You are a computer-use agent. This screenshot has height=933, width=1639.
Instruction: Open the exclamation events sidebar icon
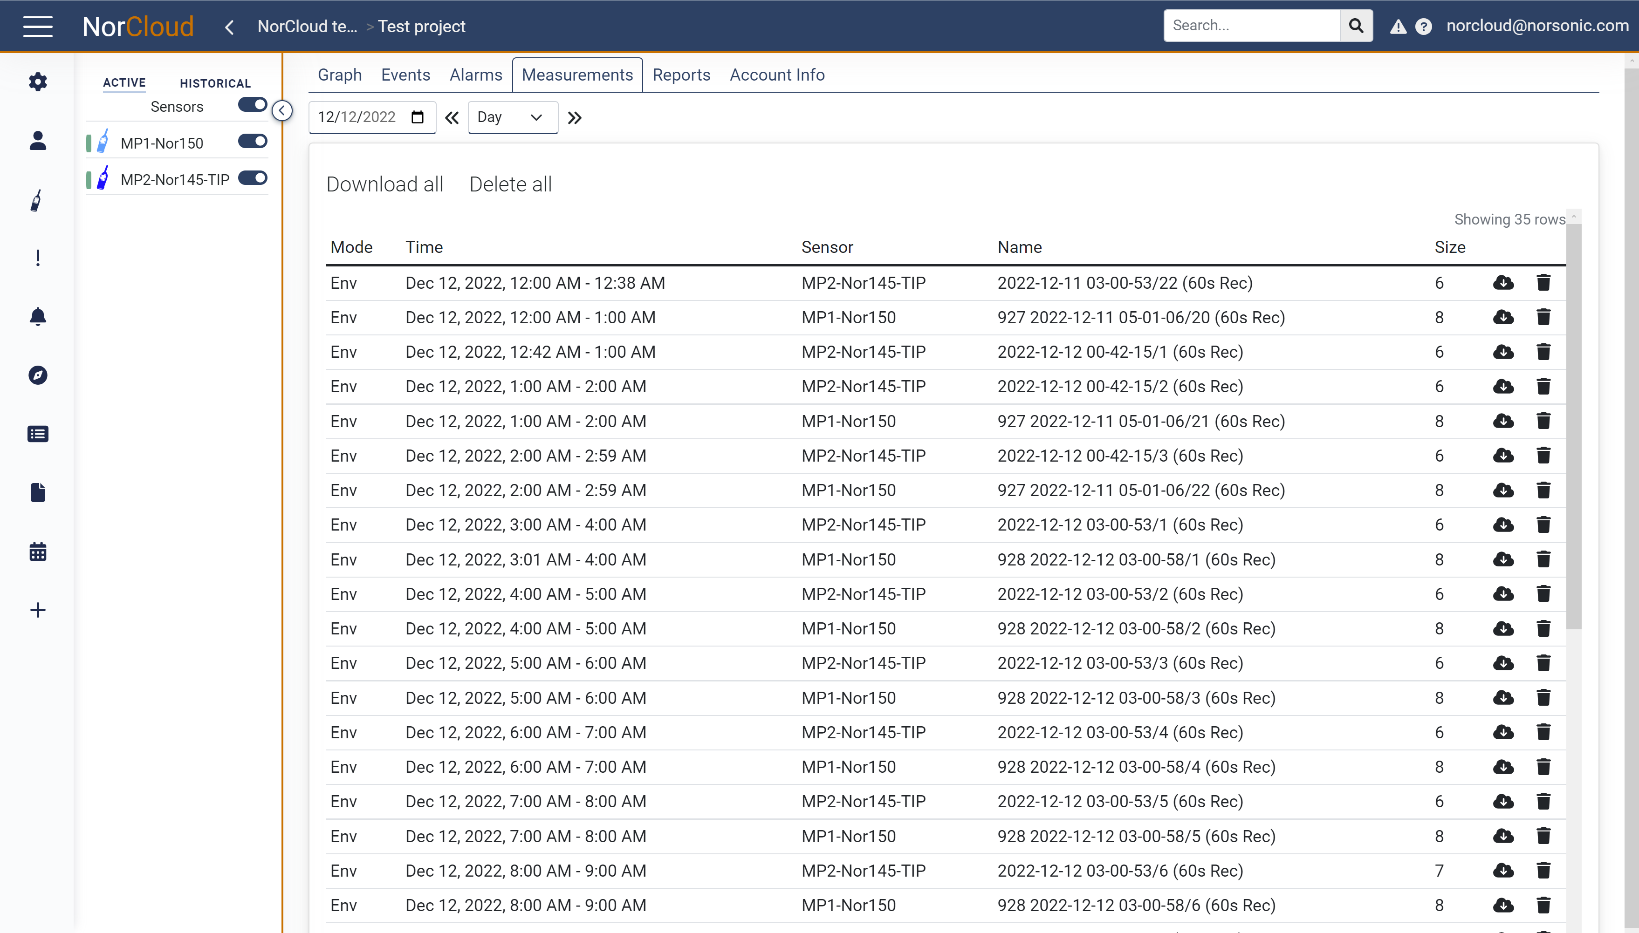tap(38, 258)
